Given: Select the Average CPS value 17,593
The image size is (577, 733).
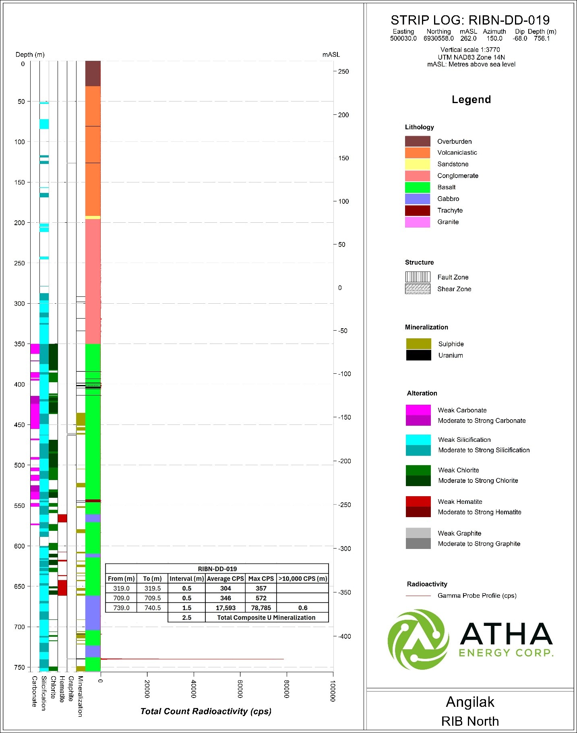Looking at the screenshot, I should click(x=225, y=608).
